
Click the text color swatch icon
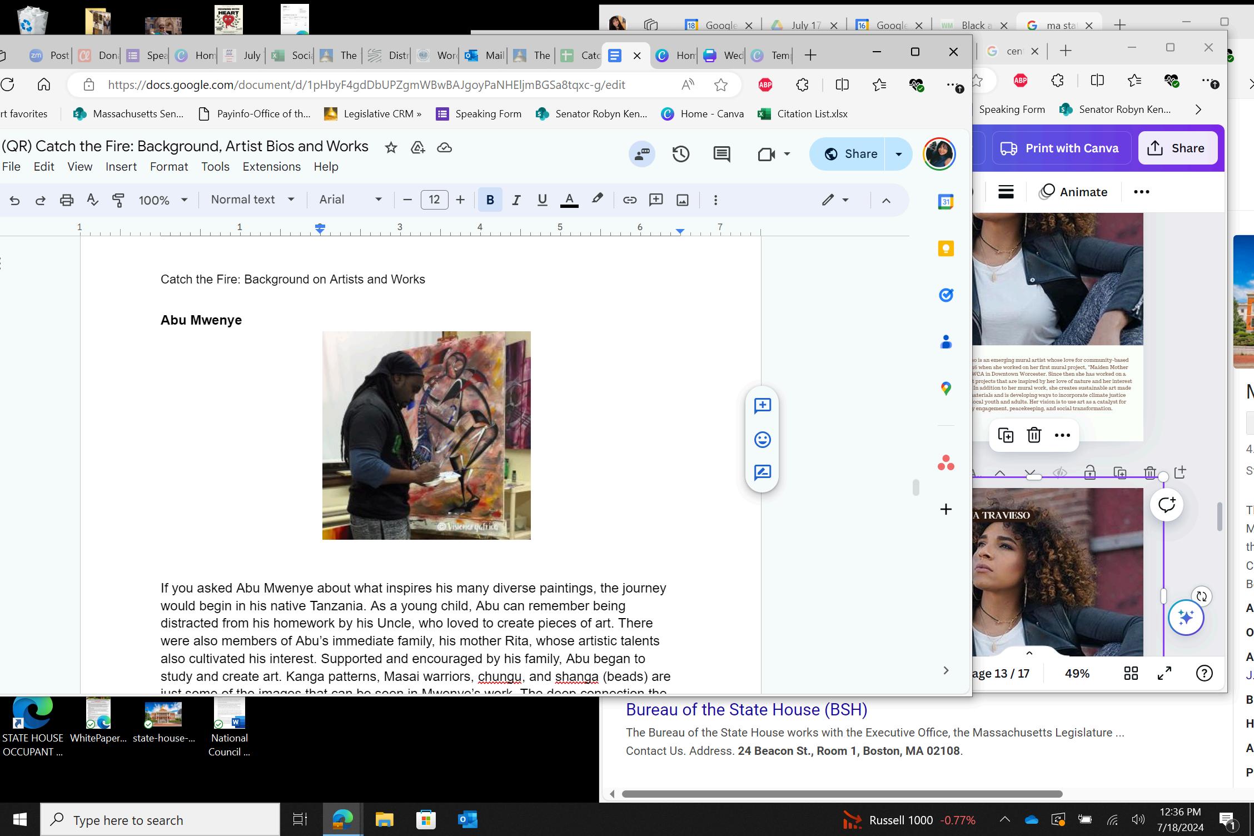pos(569,200)
